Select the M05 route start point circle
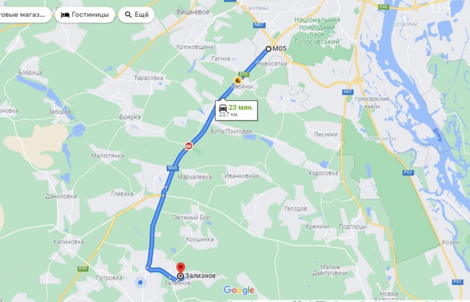 [x=268, y=49]
